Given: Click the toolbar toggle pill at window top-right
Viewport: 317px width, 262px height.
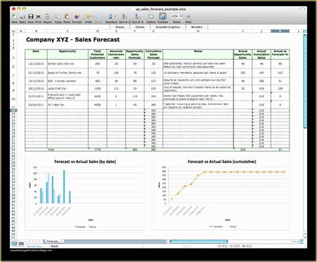Looking at the screenshot, I should pos(302,9).
